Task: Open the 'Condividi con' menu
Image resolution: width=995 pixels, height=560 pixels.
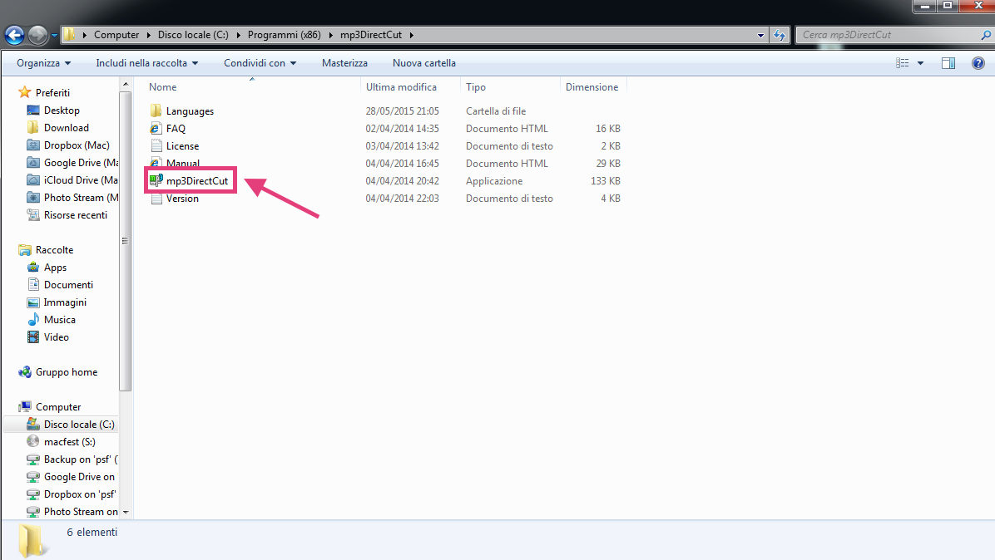Action: point(260,63)
